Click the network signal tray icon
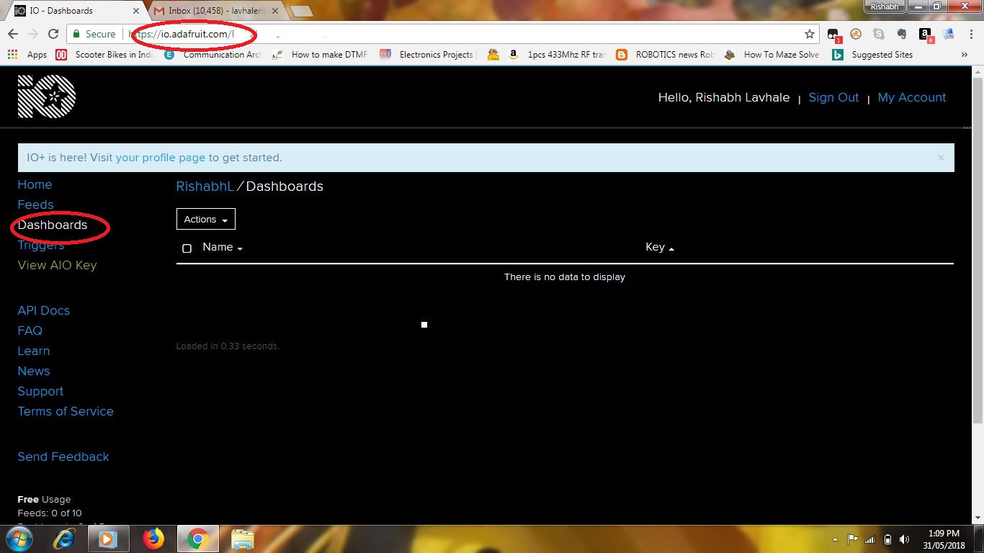 pyautogui.click(x=870, y=539)
